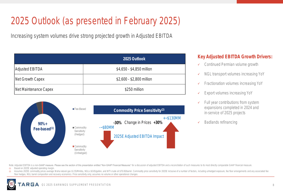Select the '$250 million' cell

point(134,89)
